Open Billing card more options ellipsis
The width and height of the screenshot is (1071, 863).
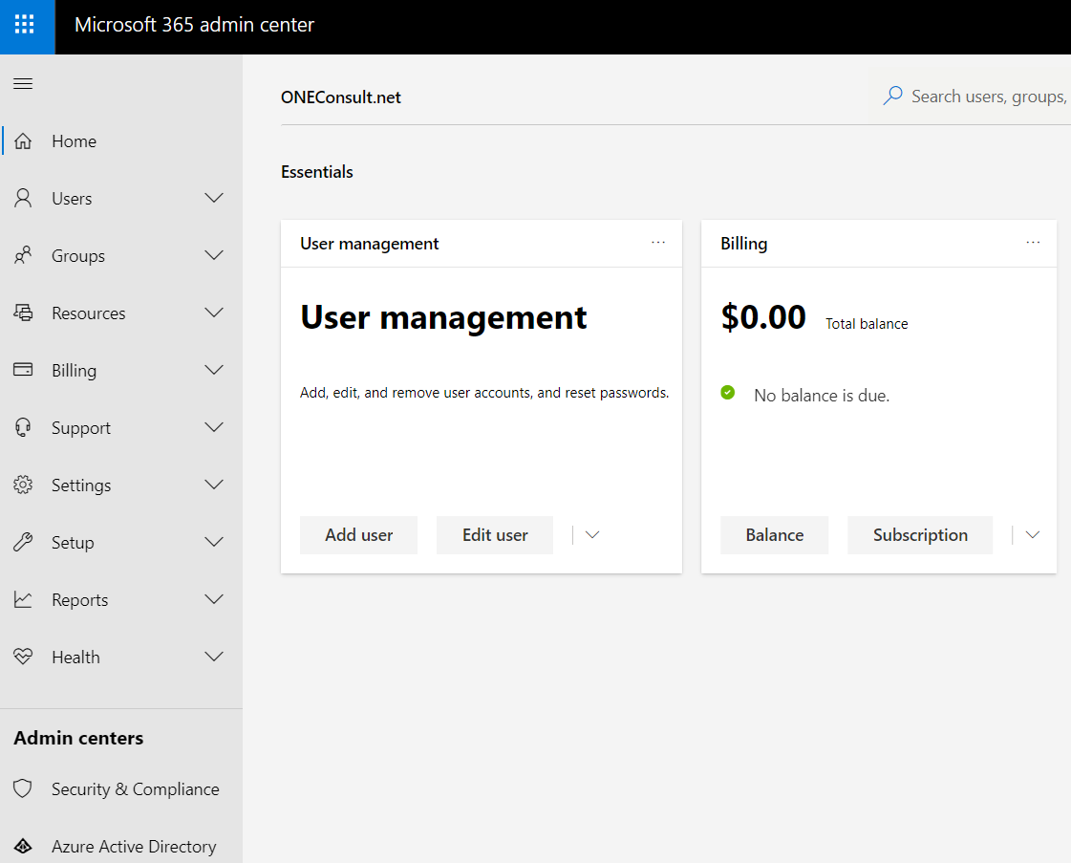click(1033, 243)
